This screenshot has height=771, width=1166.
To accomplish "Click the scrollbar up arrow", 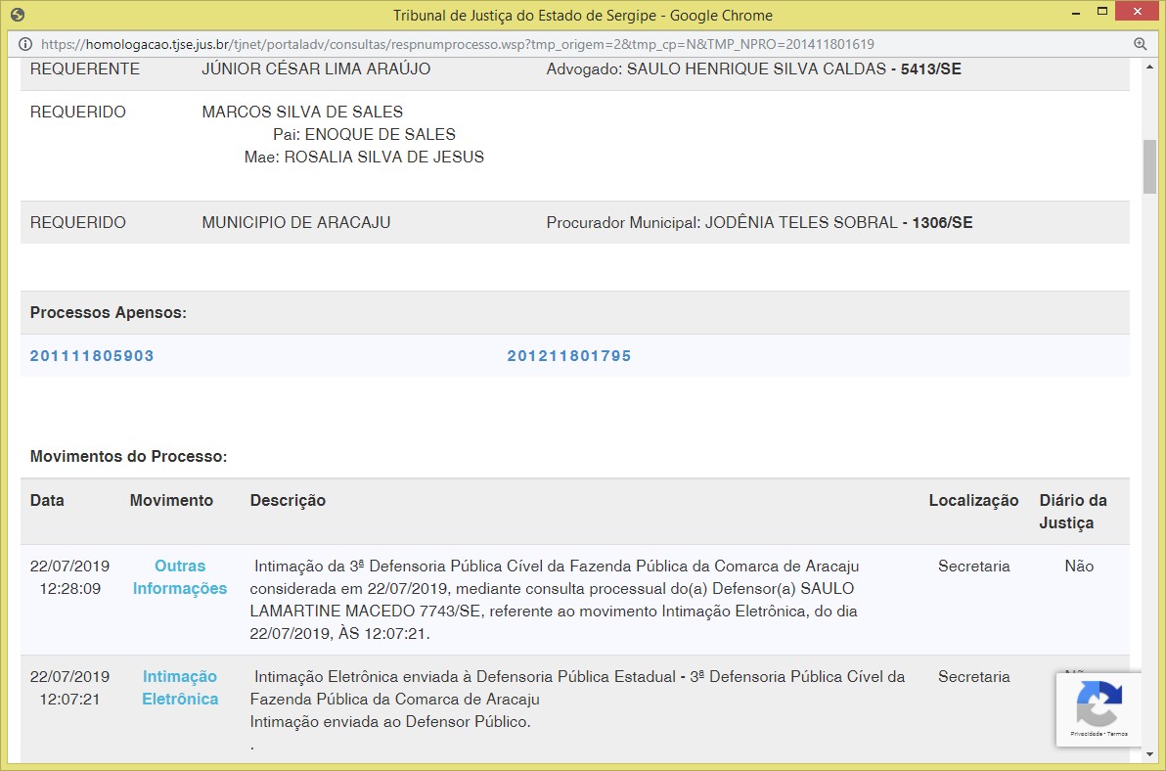I will [x=1149, y=67].
